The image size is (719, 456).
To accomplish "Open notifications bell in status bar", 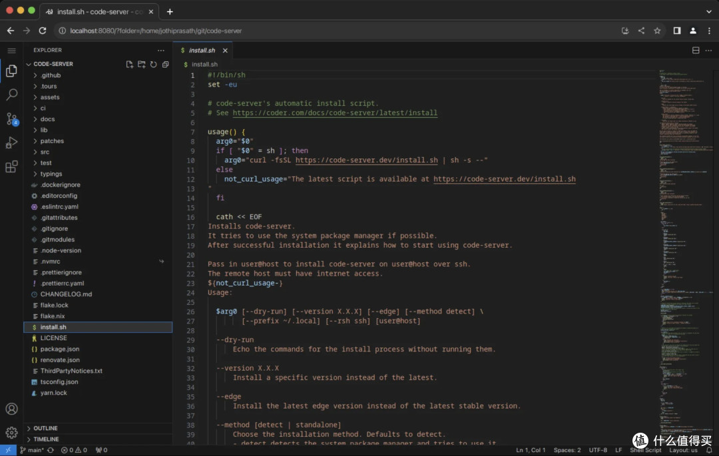I will [709, 450].
